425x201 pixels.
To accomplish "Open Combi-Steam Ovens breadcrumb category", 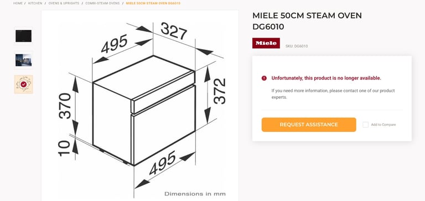I will [x=102, y=3].
